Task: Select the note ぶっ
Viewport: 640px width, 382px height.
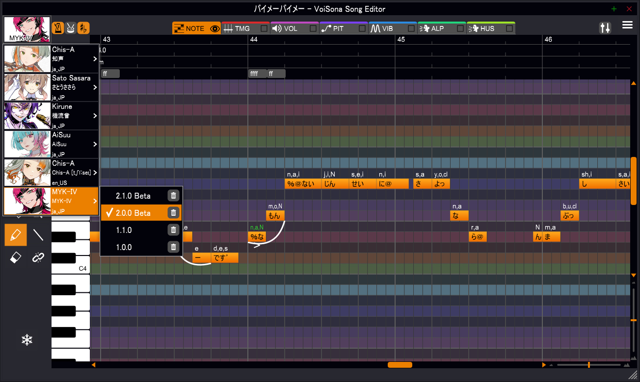Action: click(570, 215)
